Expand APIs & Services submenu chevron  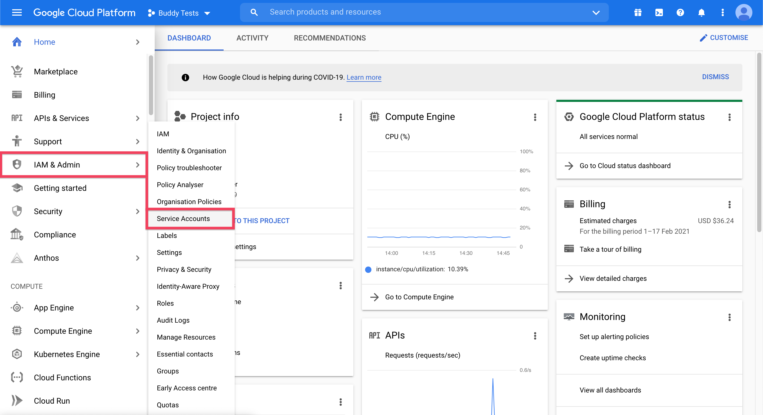coord(137,118)
